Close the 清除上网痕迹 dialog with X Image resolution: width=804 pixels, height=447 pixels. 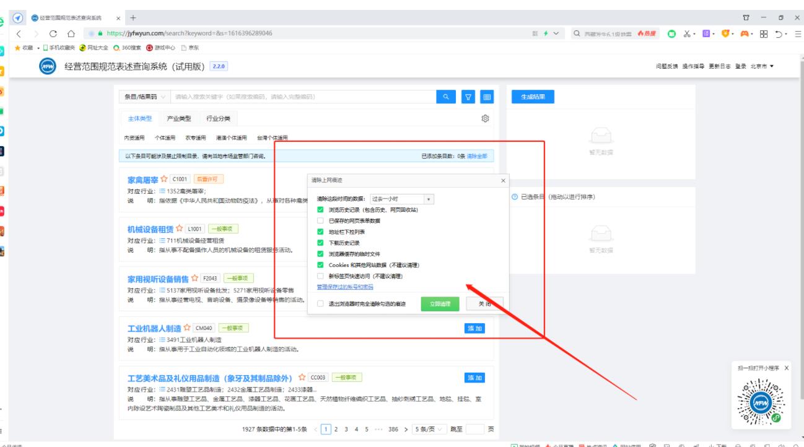pos(503,181)
